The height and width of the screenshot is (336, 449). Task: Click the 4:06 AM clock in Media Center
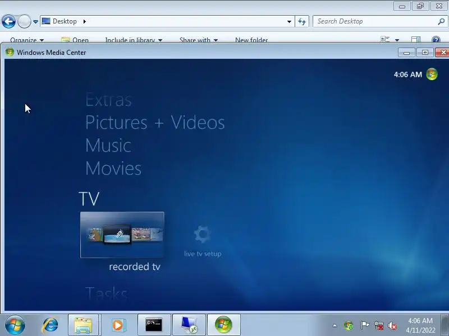coord(408,74)
